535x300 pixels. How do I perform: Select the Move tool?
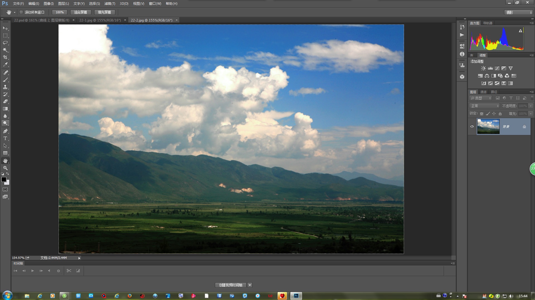(5, 28)
